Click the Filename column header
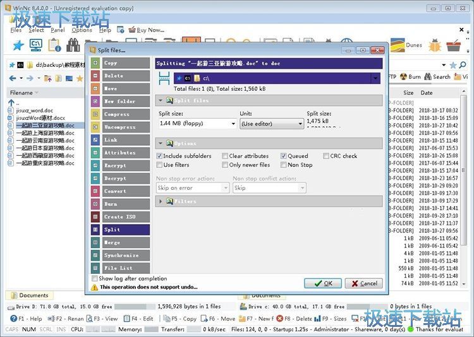This screenshot has width=474, height=337. (46, 93)
